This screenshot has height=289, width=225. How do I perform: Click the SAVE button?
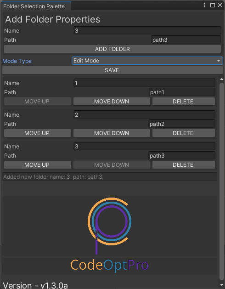(x=112, y=70)
